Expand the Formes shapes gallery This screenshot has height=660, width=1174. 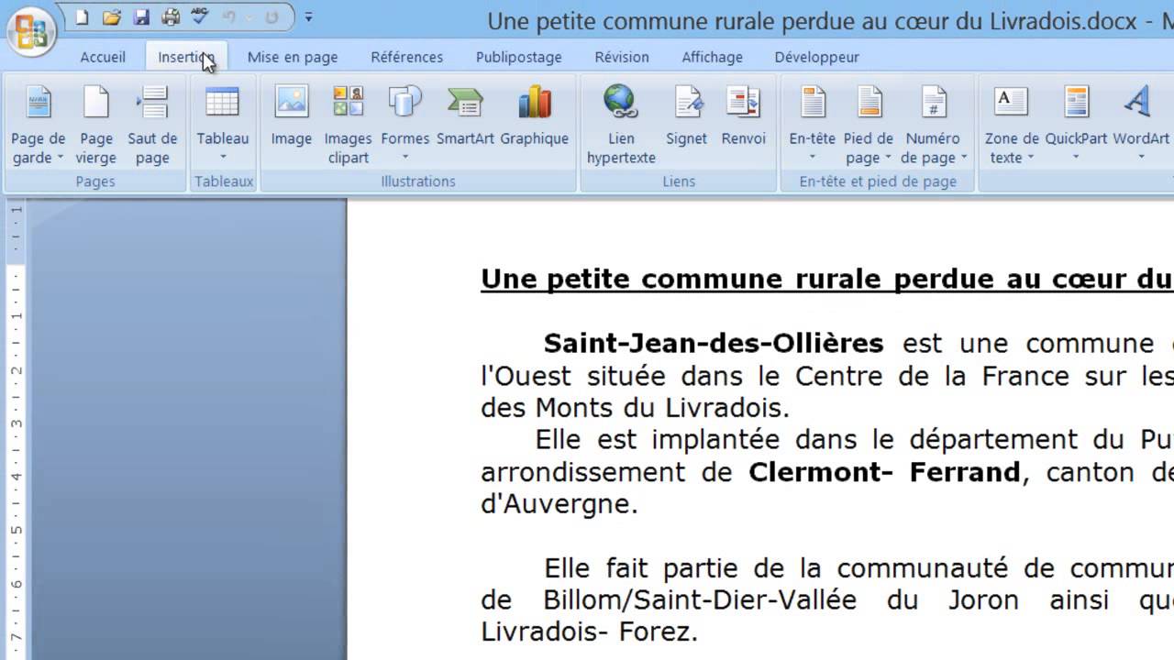coord(404,124)
